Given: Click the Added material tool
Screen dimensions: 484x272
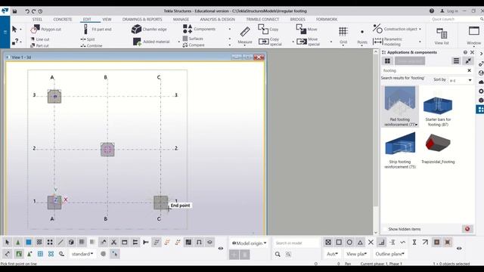Looking at the screenshot, I should click(151, 42).
